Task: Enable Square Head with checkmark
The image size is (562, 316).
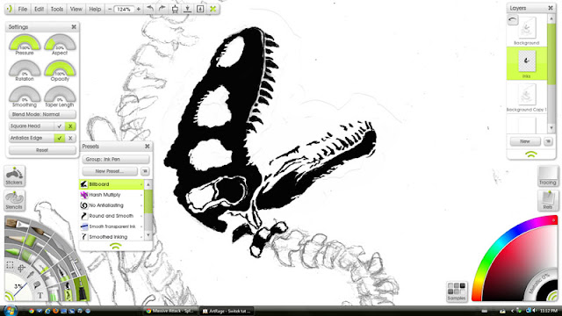Action: coord(60,126)
